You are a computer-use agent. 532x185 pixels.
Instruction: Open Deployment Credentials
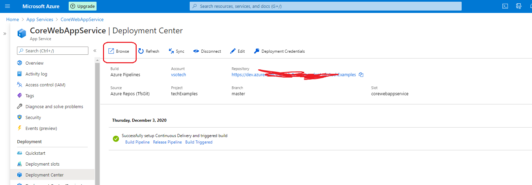click(279, 51)
